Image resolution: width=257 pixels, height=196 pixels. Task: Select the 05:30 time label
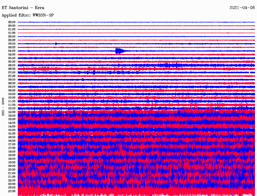[12, 62]
